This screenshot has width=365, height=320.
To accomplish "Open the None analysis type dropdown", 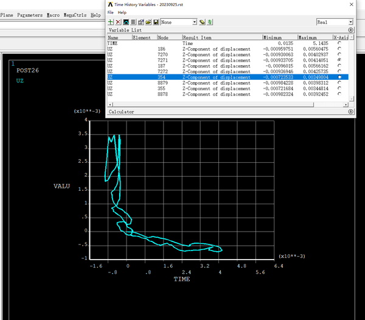I will click(x=194, y=22).
